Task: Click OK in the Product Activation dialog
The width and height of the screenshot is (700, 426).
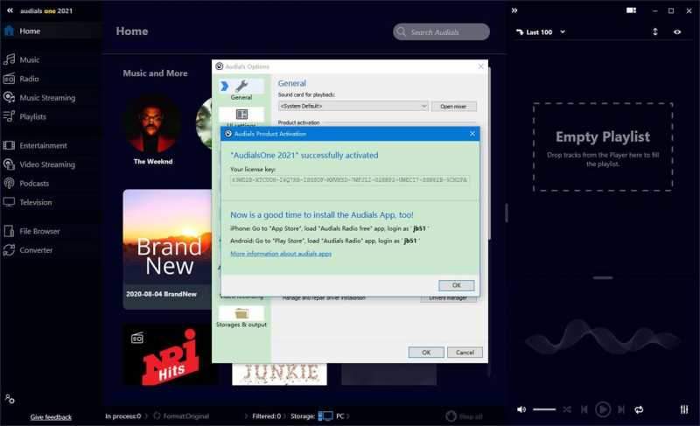Action: point(456,285)
